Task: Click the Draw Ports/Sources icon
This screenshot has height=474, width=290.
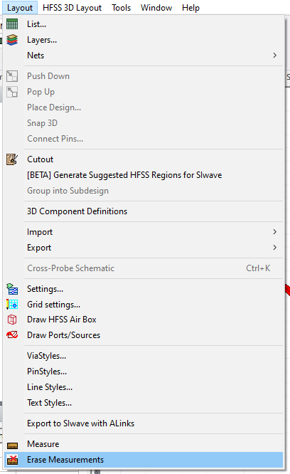Action: point(12,335)
